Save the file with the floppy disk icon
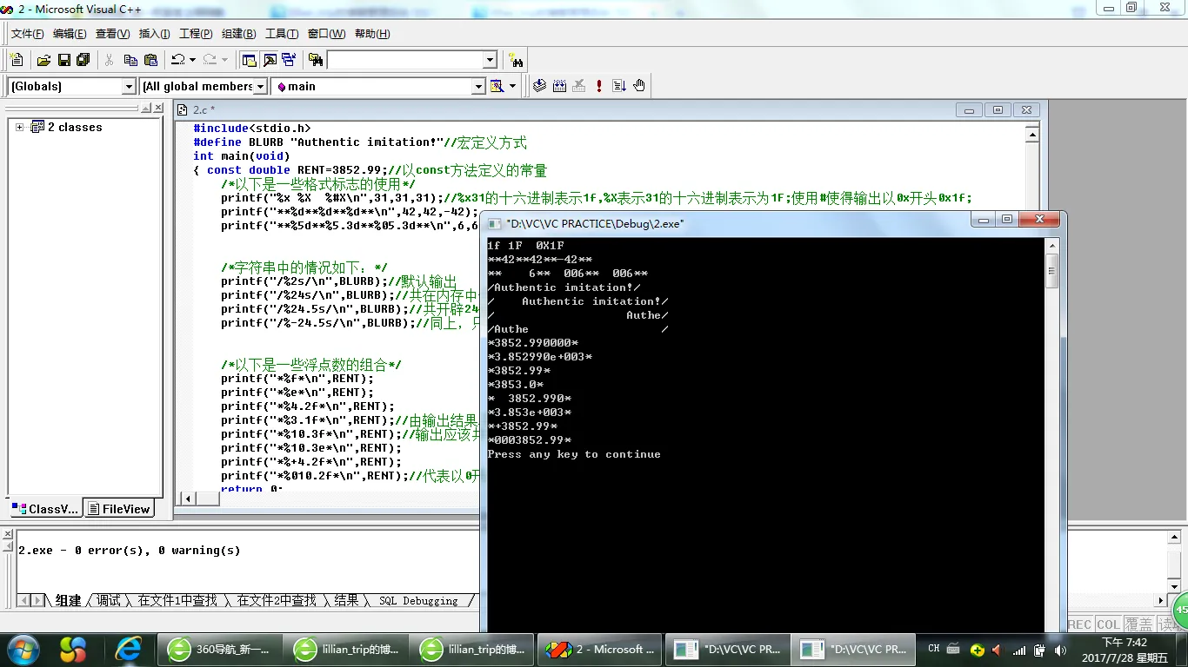The width and height of the screenshot is (1188, 667). coord(63,60)
